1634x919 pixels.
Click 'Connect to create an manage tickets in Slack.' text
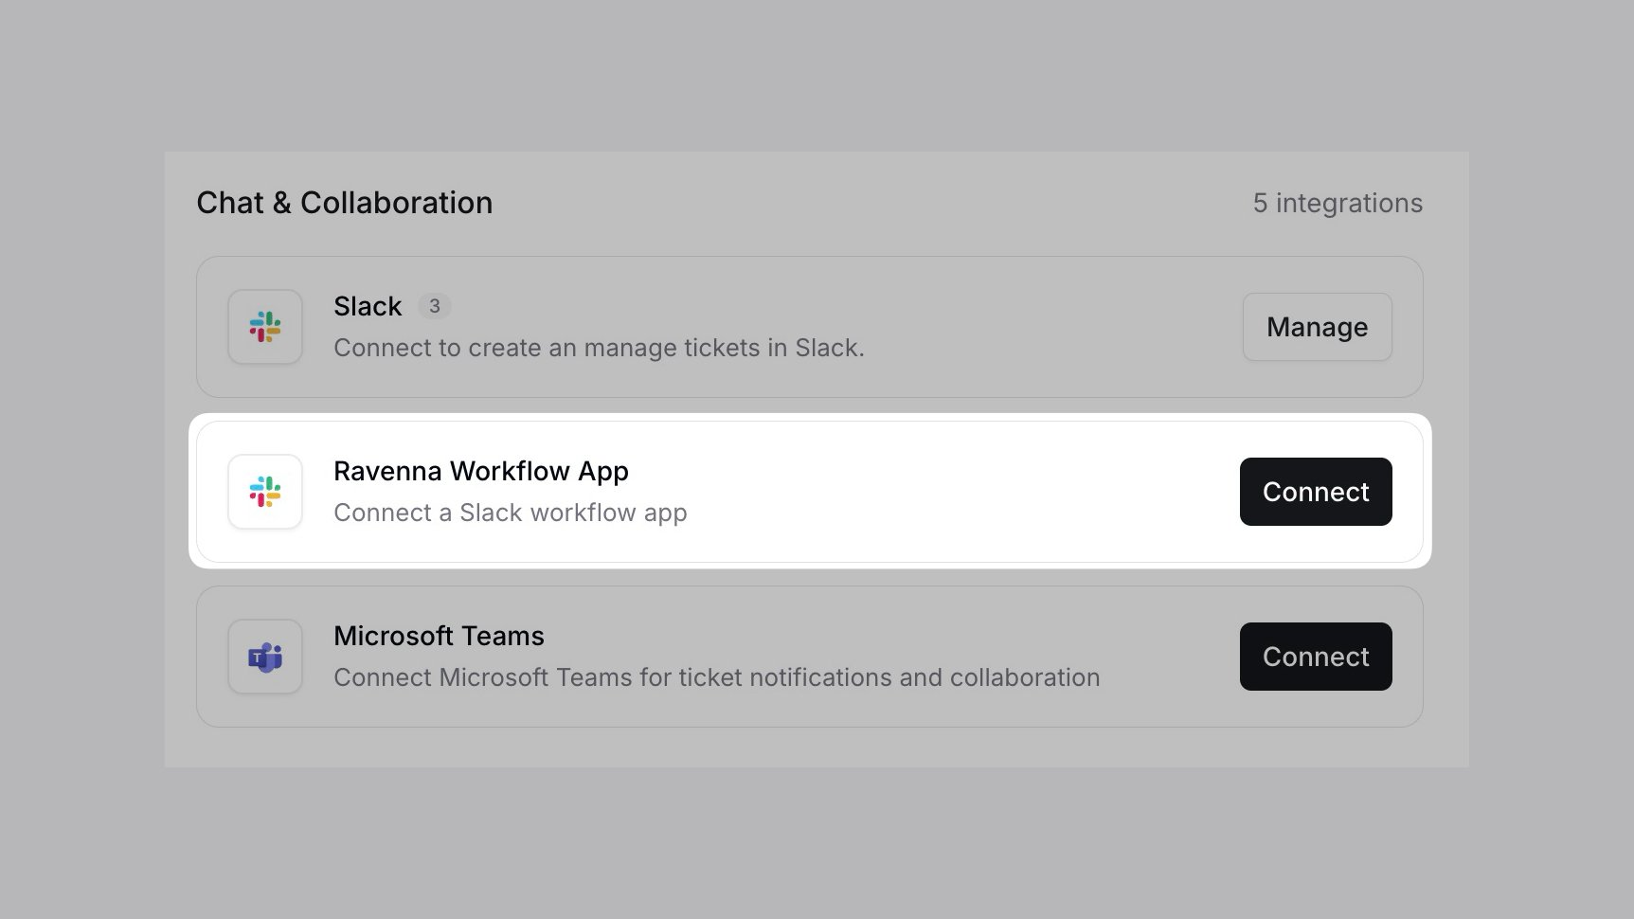point(599,348)
